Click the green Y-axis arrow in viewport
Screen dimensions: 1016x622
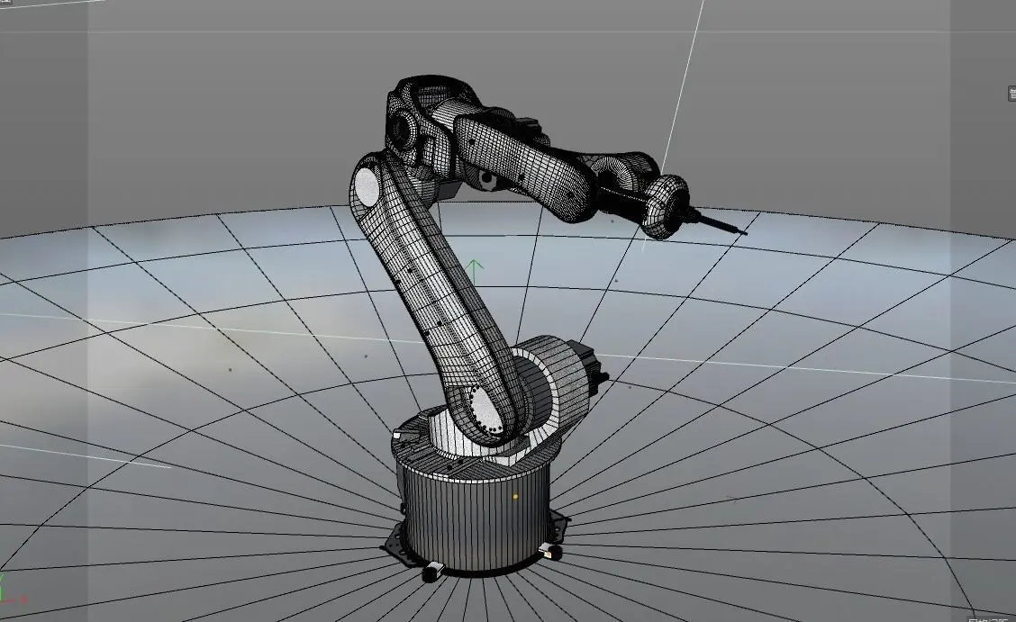(x=475, y=272)
